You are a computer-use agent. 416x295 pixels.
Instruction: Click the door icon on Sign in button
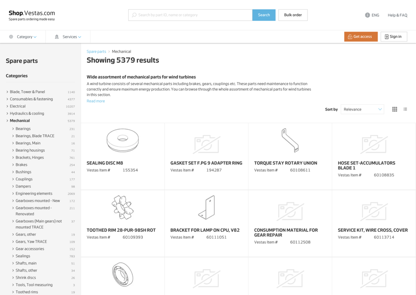tap(386, 37)
